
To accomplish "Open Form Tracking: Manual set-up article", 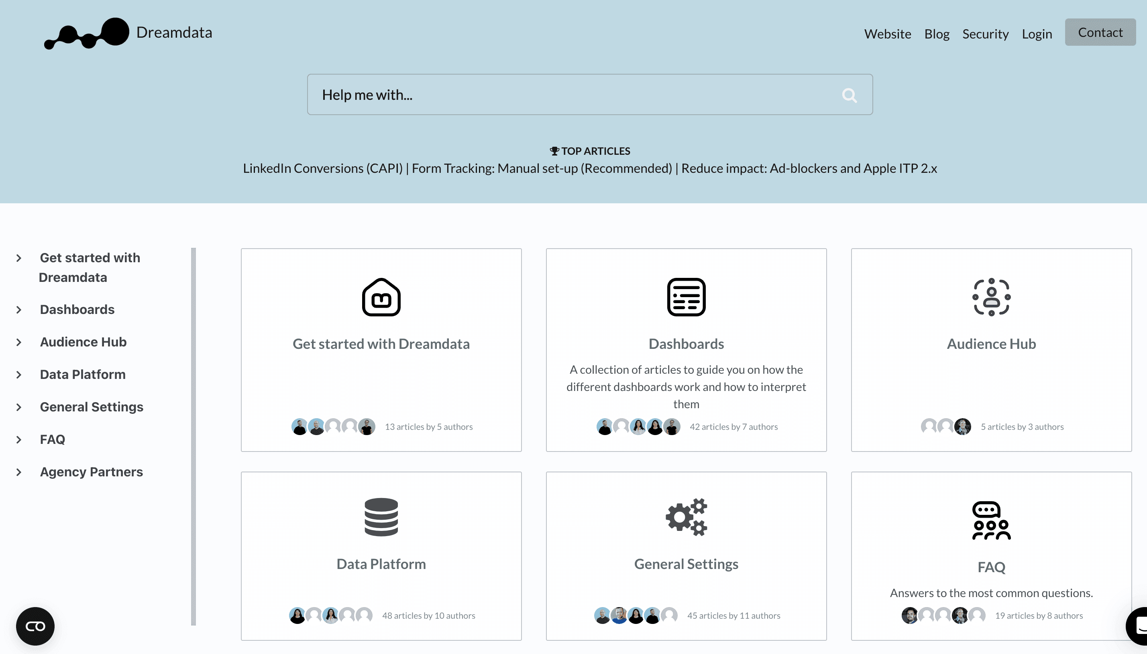I will (x=542, y=168).
